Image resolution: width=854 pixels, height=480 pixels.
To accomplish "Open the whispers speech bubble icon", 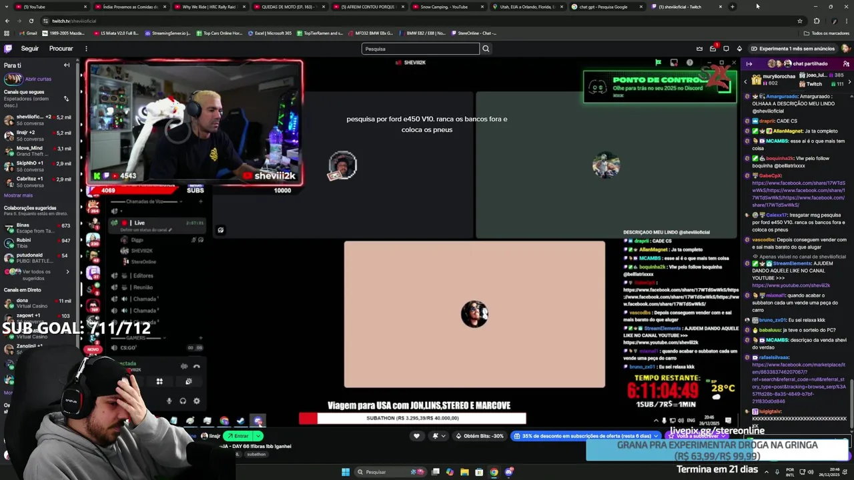I will click(726, 49).
